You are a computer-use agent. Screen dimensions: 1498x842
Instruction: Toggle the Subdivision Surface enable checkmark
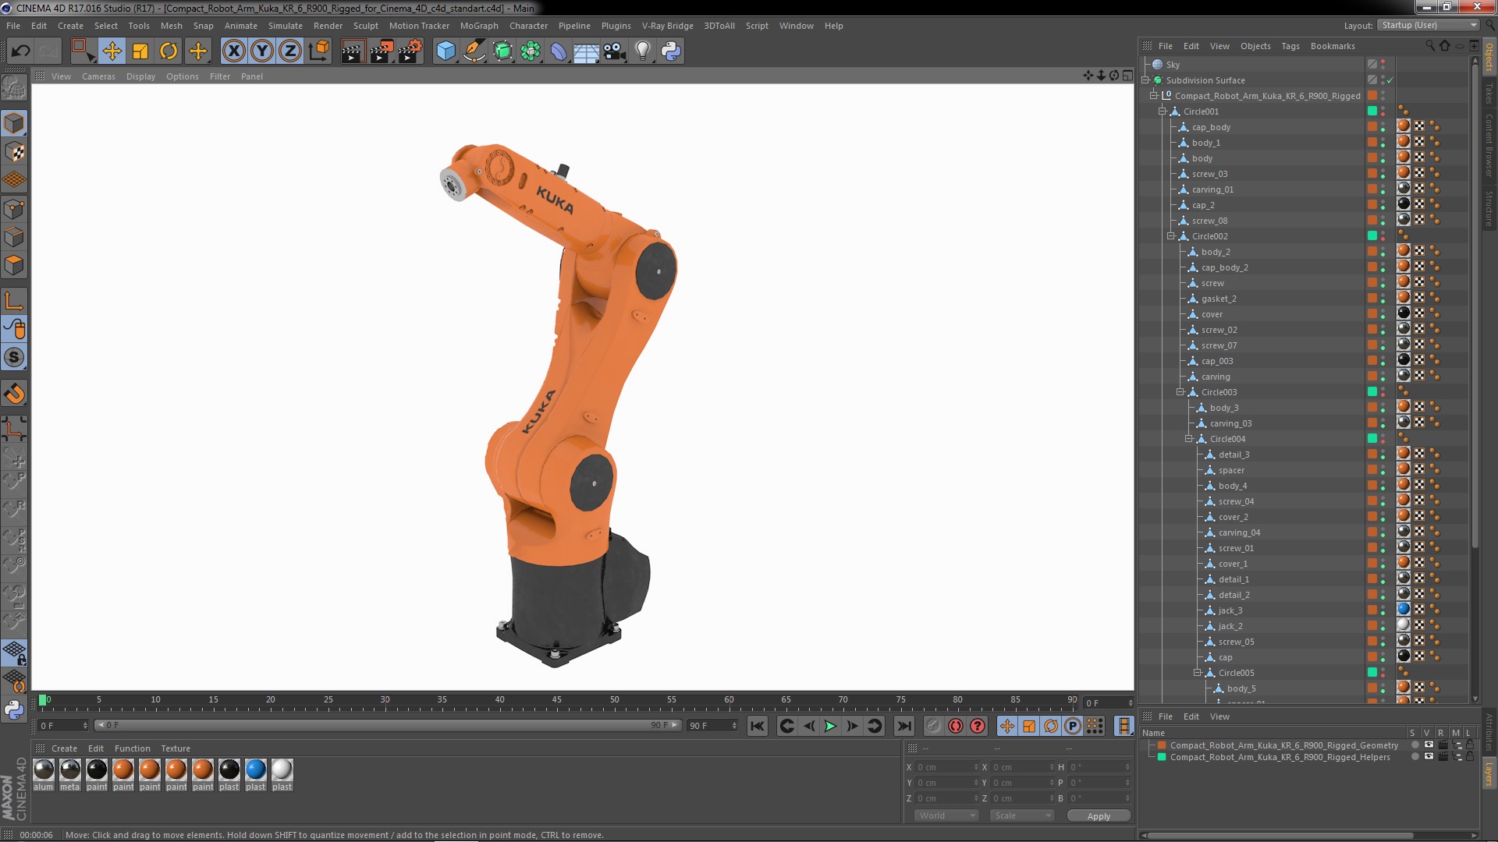click(x=1390, y=80)
